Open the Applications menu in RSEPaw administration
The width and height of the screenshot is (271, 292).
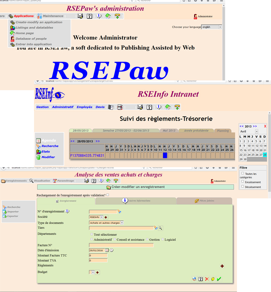(21, 16)
